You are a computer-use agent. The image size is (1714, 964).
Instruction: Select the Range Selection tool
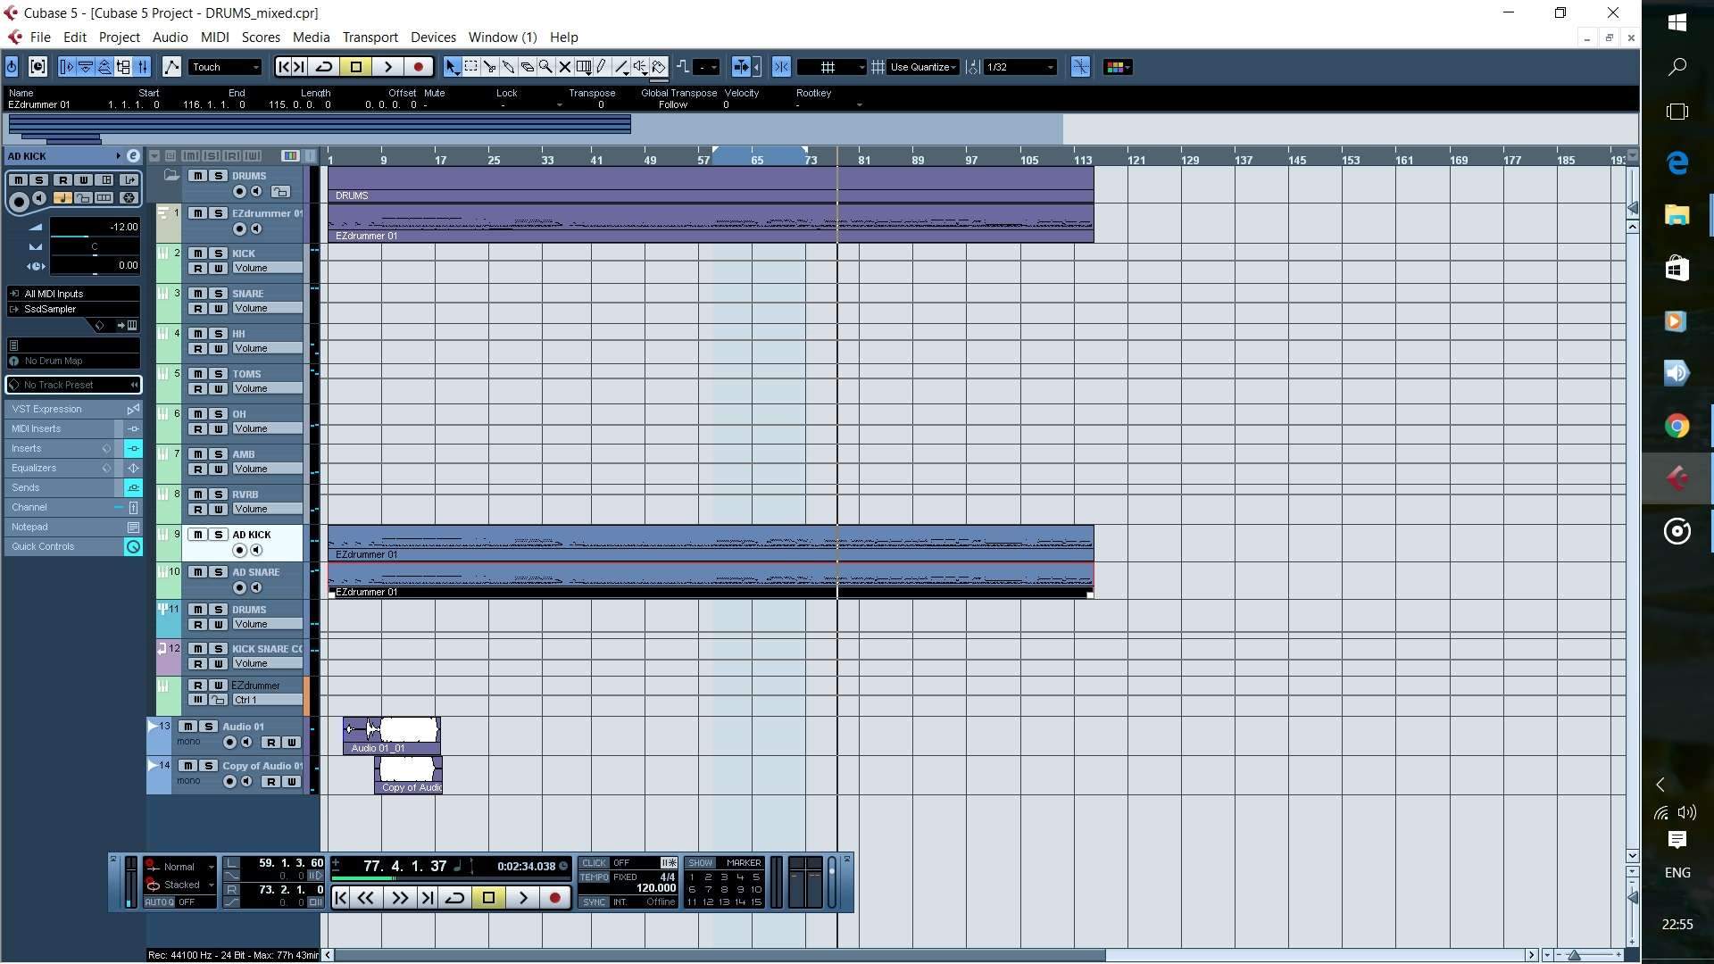[470, 67]
